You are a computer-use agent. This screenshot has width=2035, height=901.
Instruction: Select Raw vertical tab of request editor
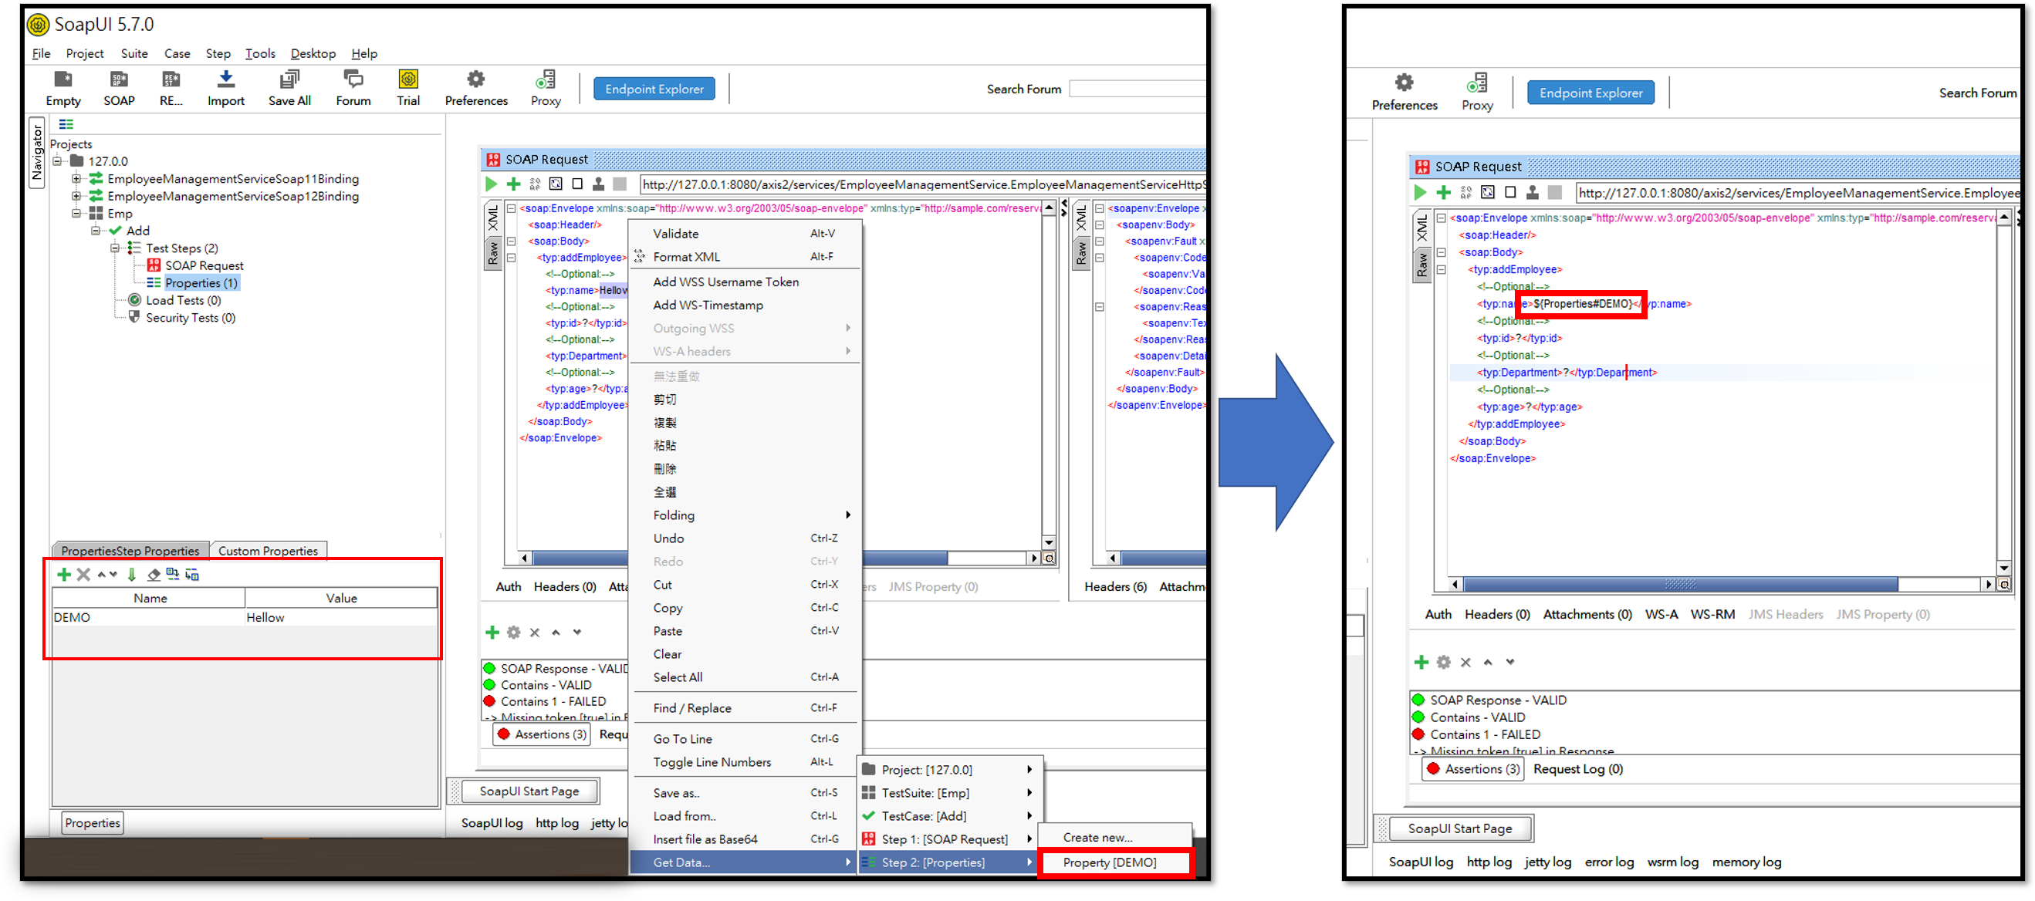click(493, 255)
